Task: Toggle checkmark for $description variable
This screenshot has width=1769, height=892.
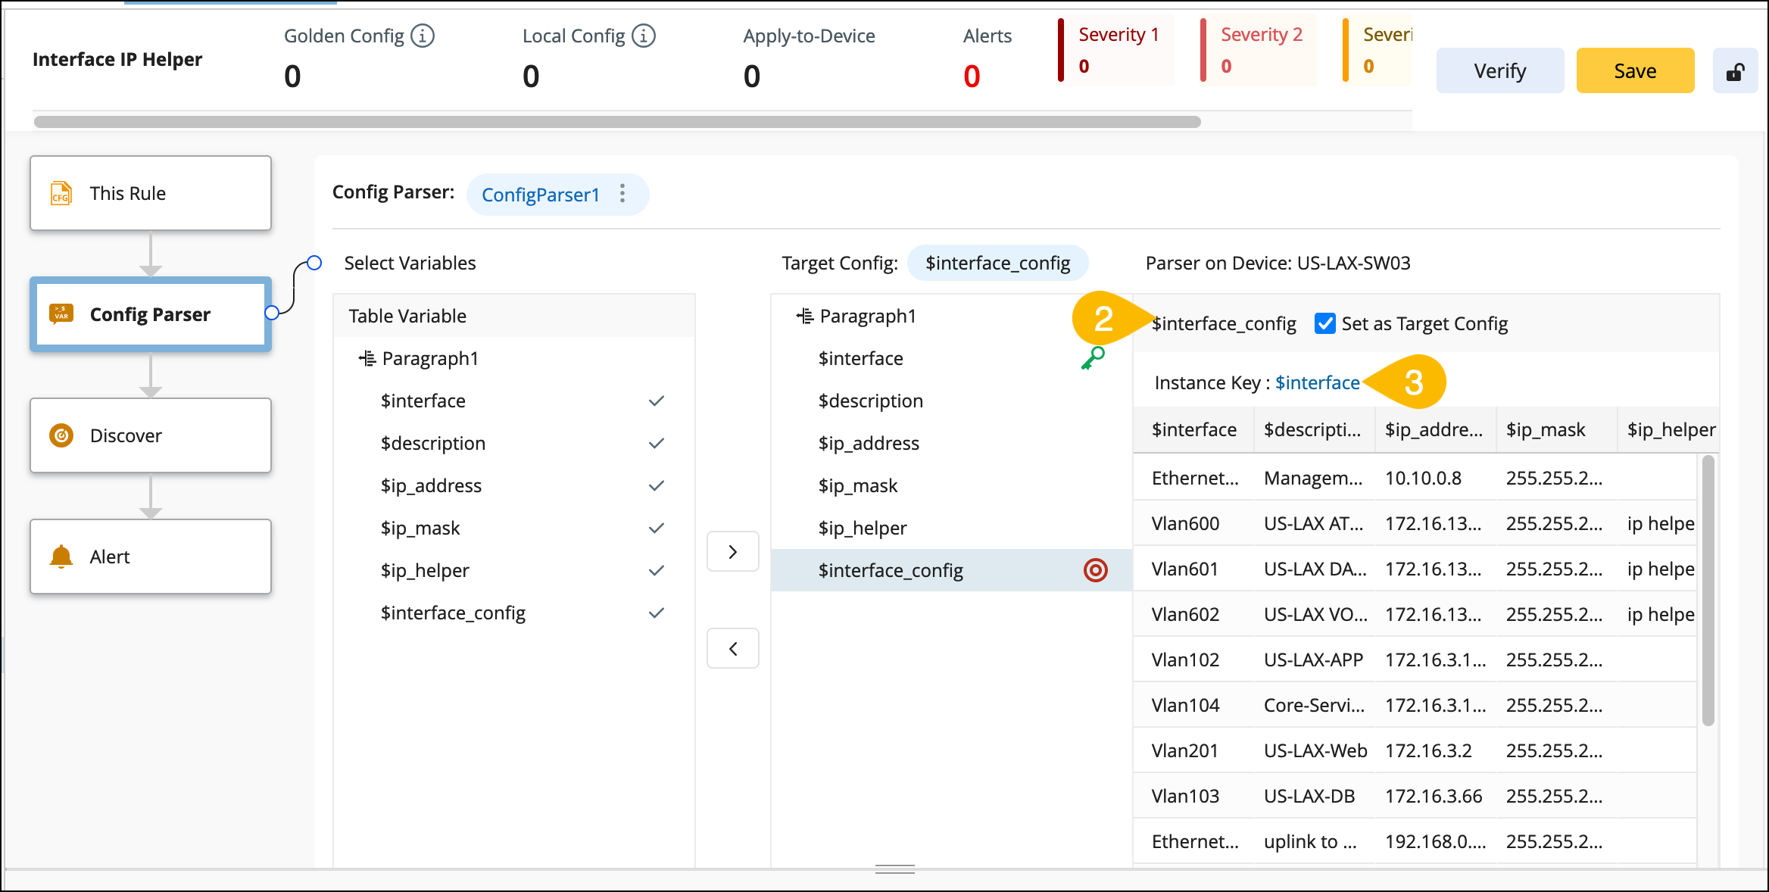Action: (x=657, y=443)
